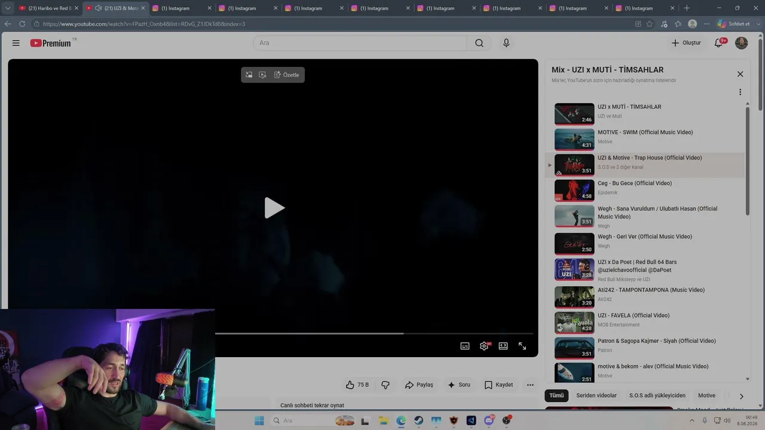
Task: Focus the YouTube Ara search field
Action: point(360,43)
